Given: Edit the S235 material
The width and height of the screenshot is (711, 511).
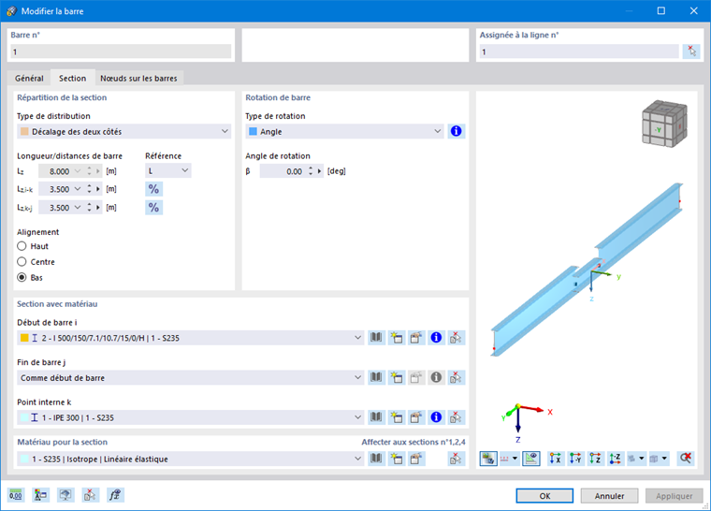Looking at the screenshot, I should click(415, 459).
